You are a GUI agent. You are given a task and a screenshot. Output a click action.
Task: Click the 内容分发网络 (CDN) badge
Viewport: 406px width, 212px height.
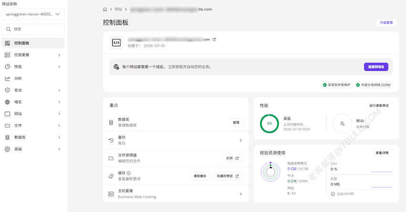[374, 85]
